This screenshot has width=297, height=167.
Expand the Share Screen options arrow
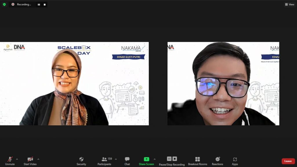[x=155, y=159]
